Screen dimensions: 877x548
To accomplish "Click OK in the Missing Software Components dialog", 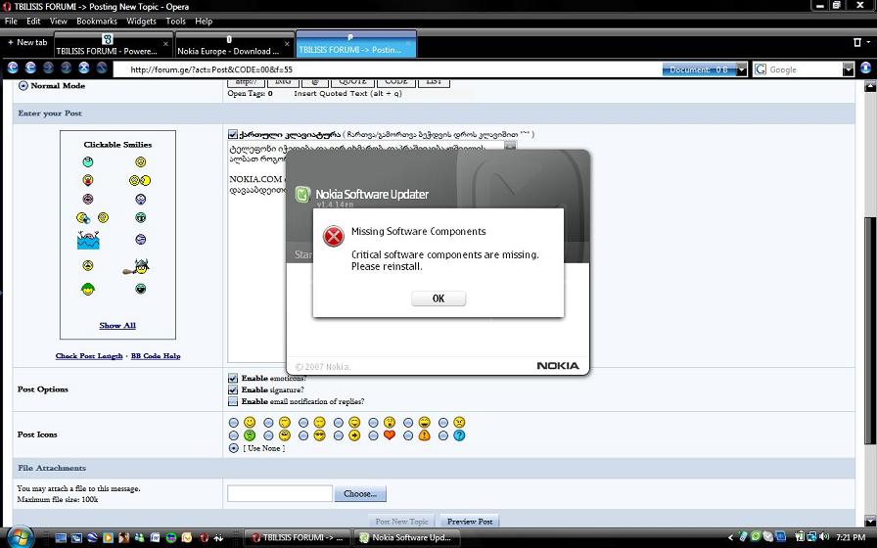I will [x=438, y=298].
